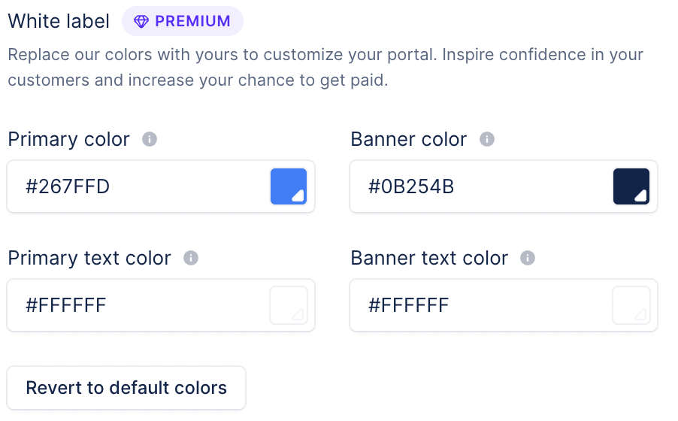Click the Banner color field label

tap(409, 140)
